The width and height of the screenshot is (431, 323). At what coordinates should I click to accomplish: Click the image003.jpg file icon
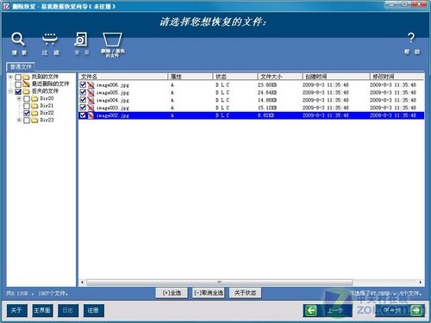click(x=91, y=108)
